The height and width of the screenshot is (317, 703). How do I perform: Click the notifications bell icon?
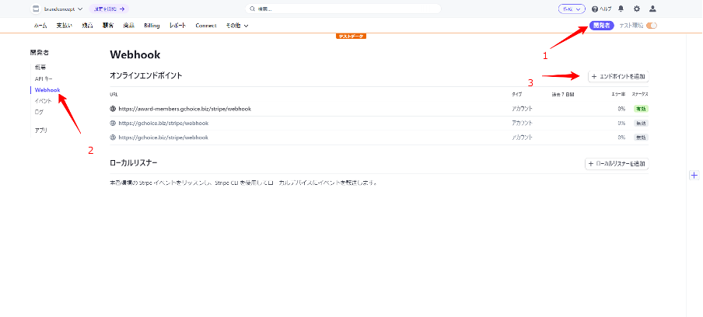[621, 9]
